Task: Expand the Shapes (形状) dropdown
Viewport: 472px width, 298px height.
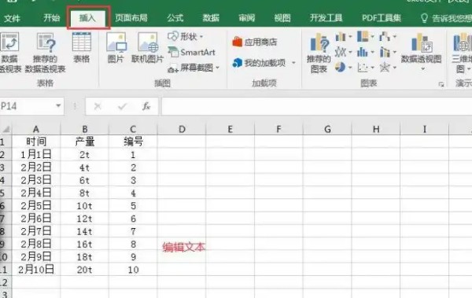Action: tap(201, 37)
